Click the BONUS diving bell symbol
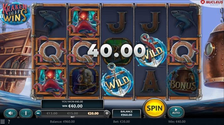 tap(183, 80)
